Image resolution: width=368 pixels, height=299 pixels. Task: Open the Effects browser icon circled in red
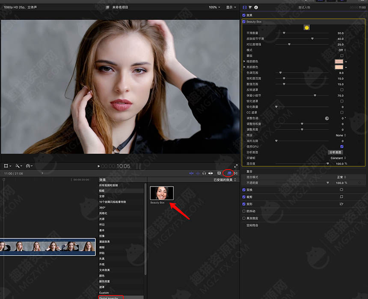229,173
